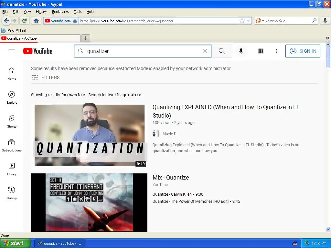
Task: Click inside the YouTube search box
Action: tap(143, 51)
